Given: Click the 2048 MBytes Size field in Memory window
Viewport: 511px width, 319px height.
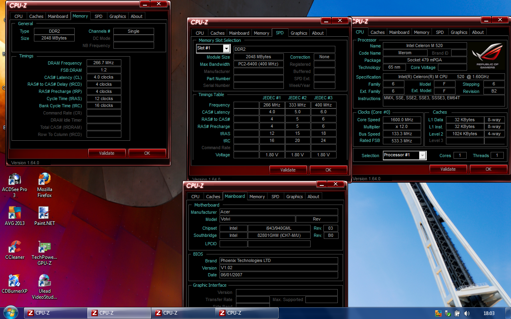Looking at the screenshot, I should (54, 38).
